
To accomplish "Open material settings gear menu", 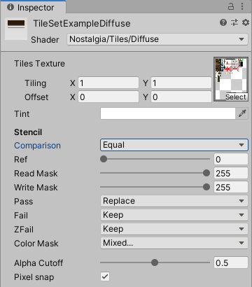I will pos(245,22).
